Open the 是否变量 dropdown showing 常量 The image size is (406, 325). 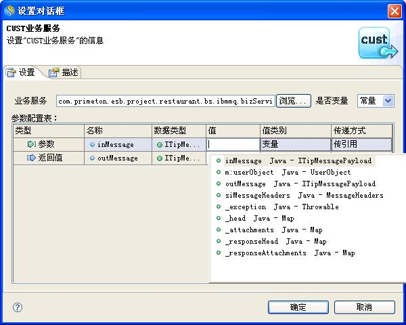coord(376,101)
